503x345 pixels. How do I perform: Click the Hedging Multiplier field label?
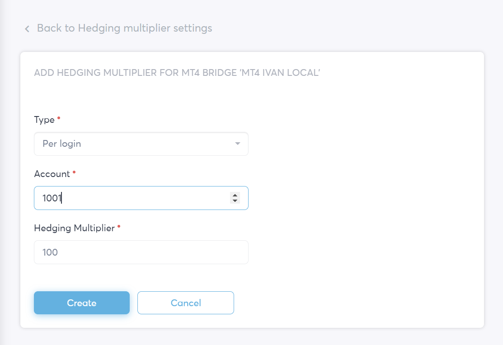(x=75, y=228)
